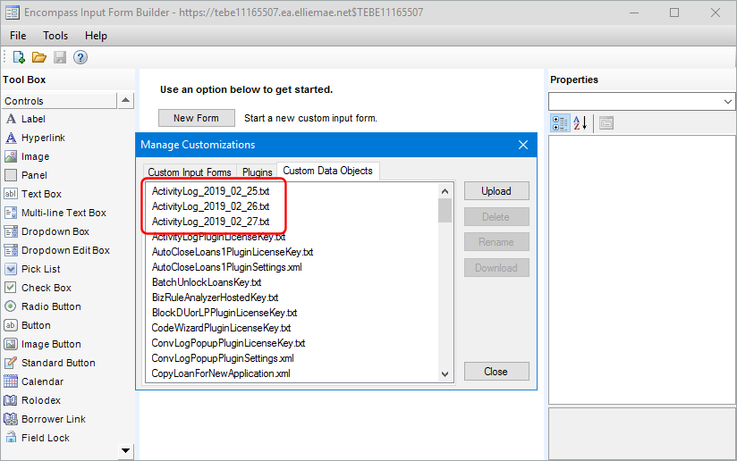
Task: Close Manage Customizations dialog with X
Action: (523, 145)
